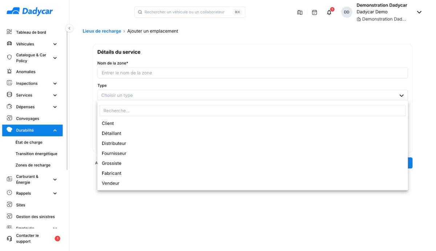Screen dimensions: 436x251
Task: Expand the Rappels submenu chevron
Action: point(55,193)
